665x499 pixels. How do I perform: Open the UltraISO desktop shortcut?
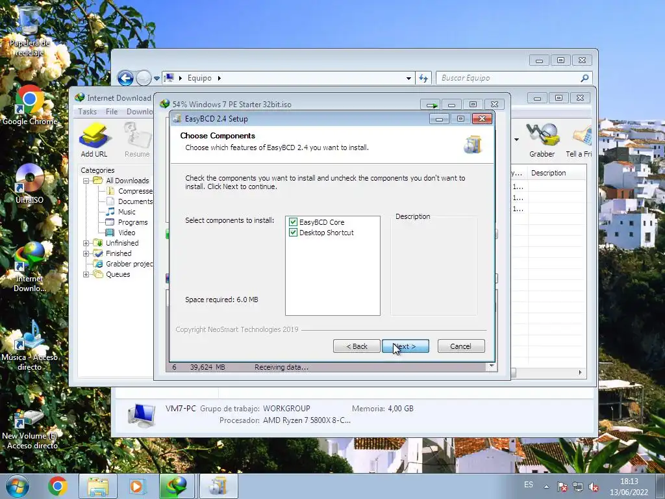29,183
